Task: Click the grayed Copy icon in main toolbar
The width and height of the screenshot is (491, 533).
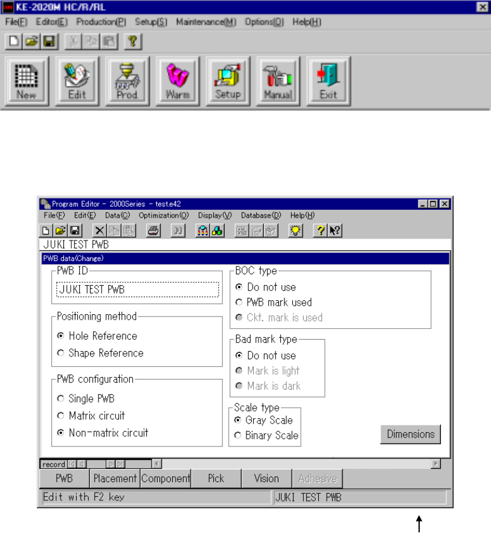Action: pyautogui.click(x=91, y=42)
